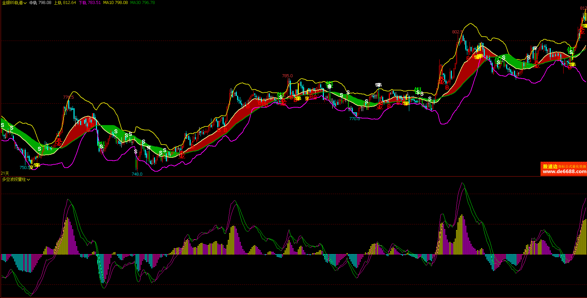
Task: Select the green MA30 796.78 legend item
Action: tap(142, 3)
